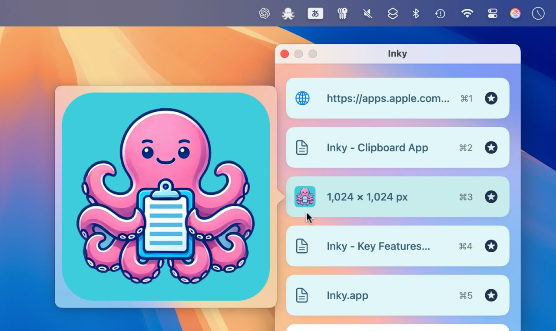The height and width of the screenshot is (331, 556).
Task: Open the Bluetooth menu bar icon
Action: coord(416,14)
